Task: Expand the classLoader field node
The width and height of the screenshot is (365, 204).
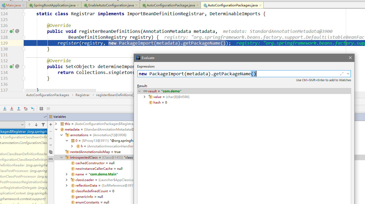Action: coord(67,180)
